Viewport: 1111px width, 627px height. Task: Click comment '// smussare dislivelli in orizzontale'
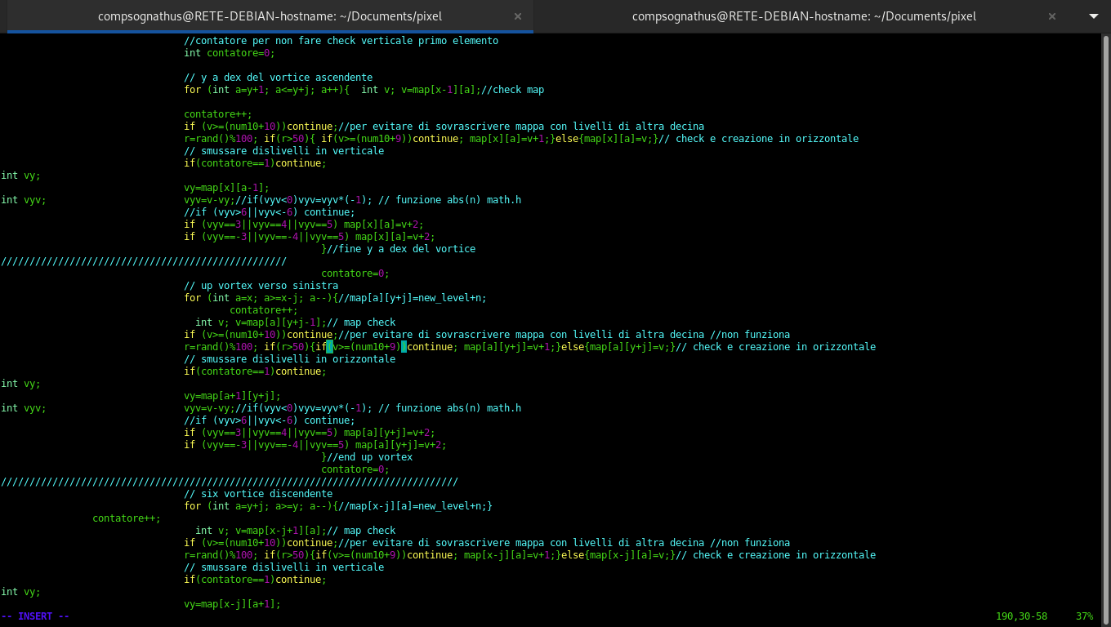(x=290, y=359)
